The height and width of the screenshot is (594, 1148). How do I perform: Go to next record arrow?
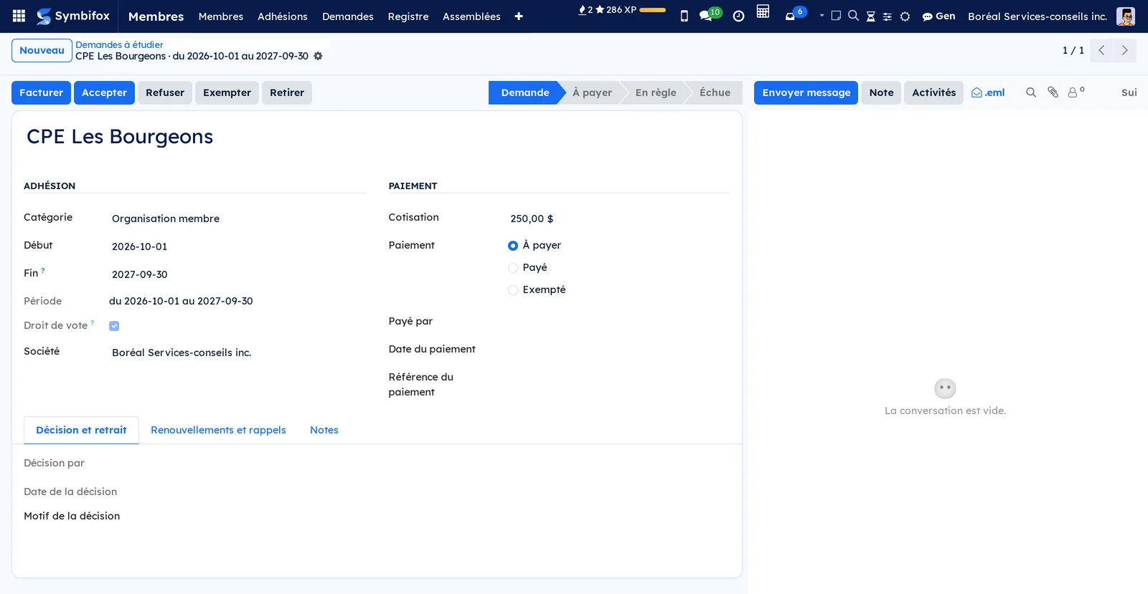(1124, 50)
